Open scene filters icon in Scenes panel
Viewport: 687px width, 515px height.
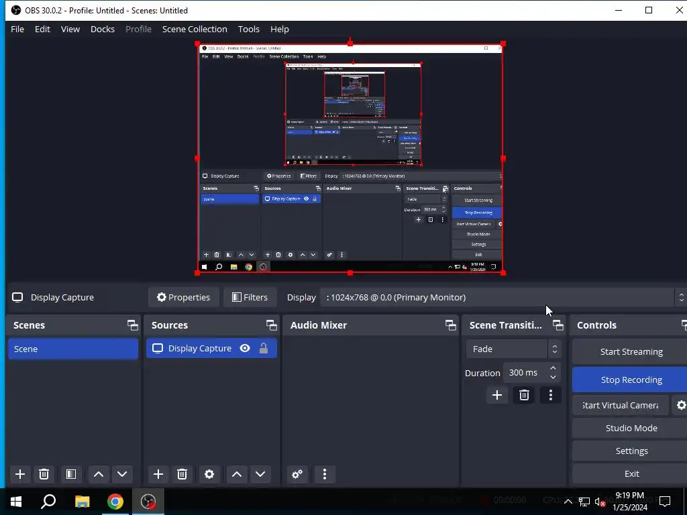(71, 474)
